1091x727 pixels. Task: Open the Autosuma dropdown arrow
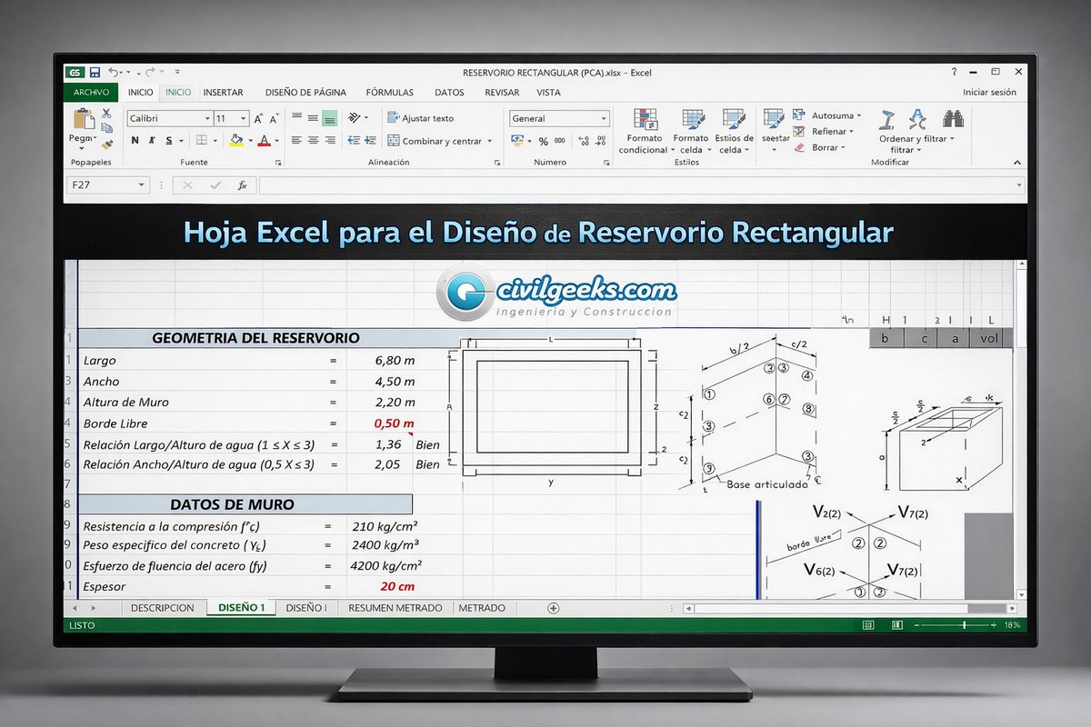coord(859,116)
